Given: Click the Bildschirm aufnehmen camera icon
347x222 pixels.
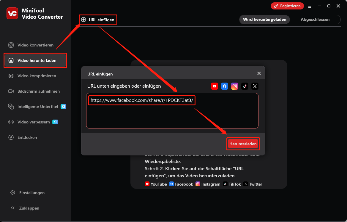Looking at the screenshot, I should pyautogui.click(x=11, y=91).
